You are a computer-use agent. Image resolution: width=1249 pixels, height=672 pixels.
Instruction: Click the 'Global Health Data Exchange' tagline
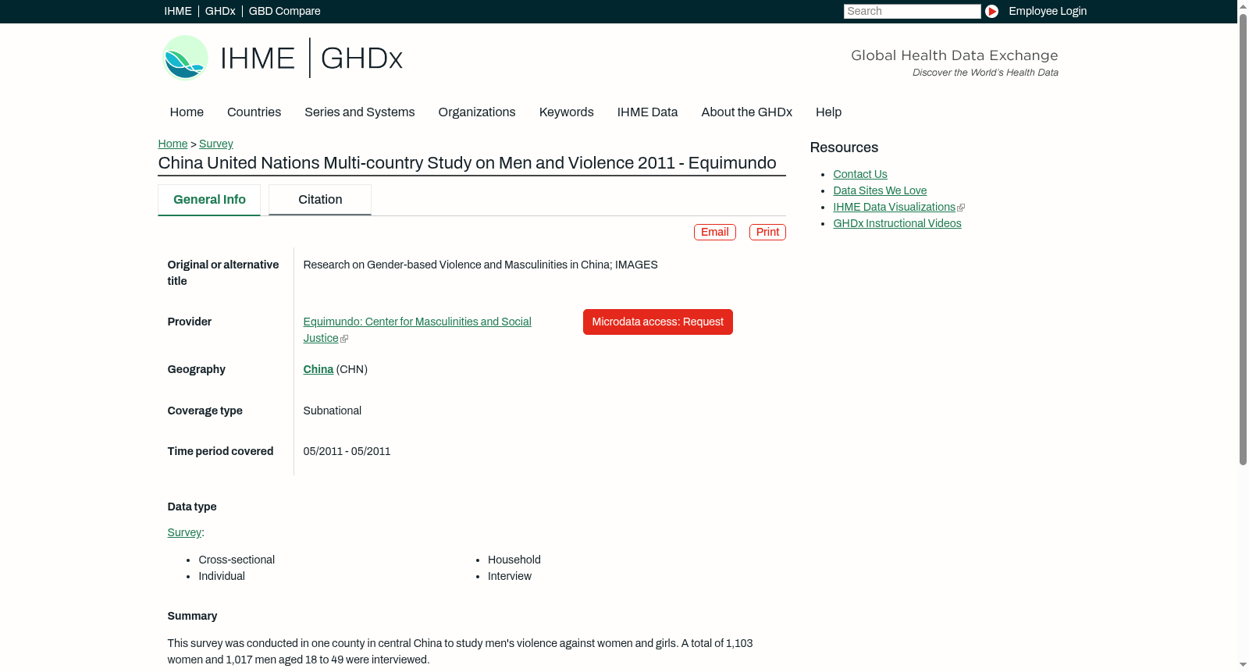955,55
